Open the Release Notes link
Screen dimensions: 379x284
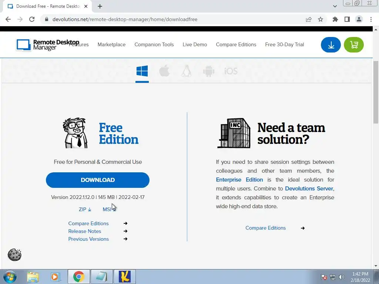pyautogui.click(x=85, y=231)
